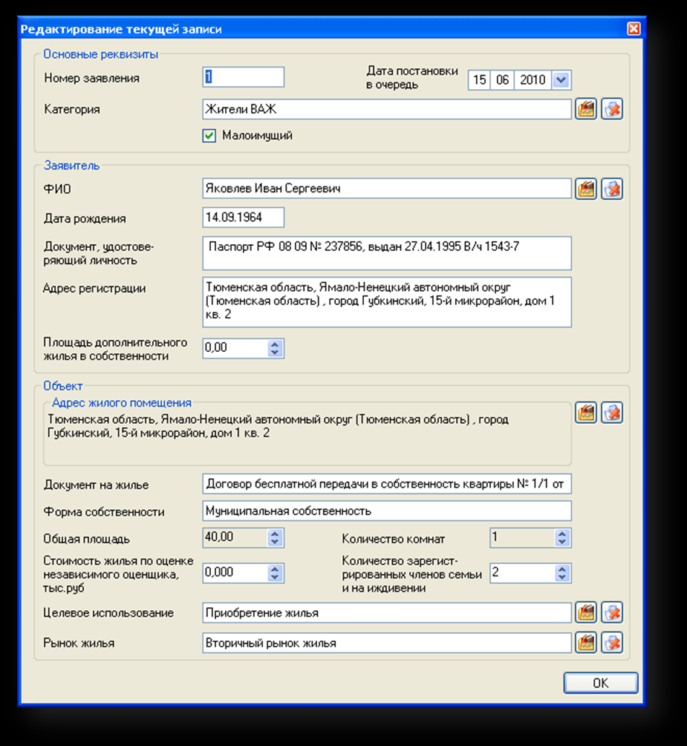Click the housing address text in Объект section
Viewport: 687px width, 746px height.
(278, 426)
